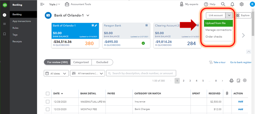Screen dimensions: 255x114
Task: Click the 380 count on Bank of Orlando-1
Action: (x=89, y=43)
